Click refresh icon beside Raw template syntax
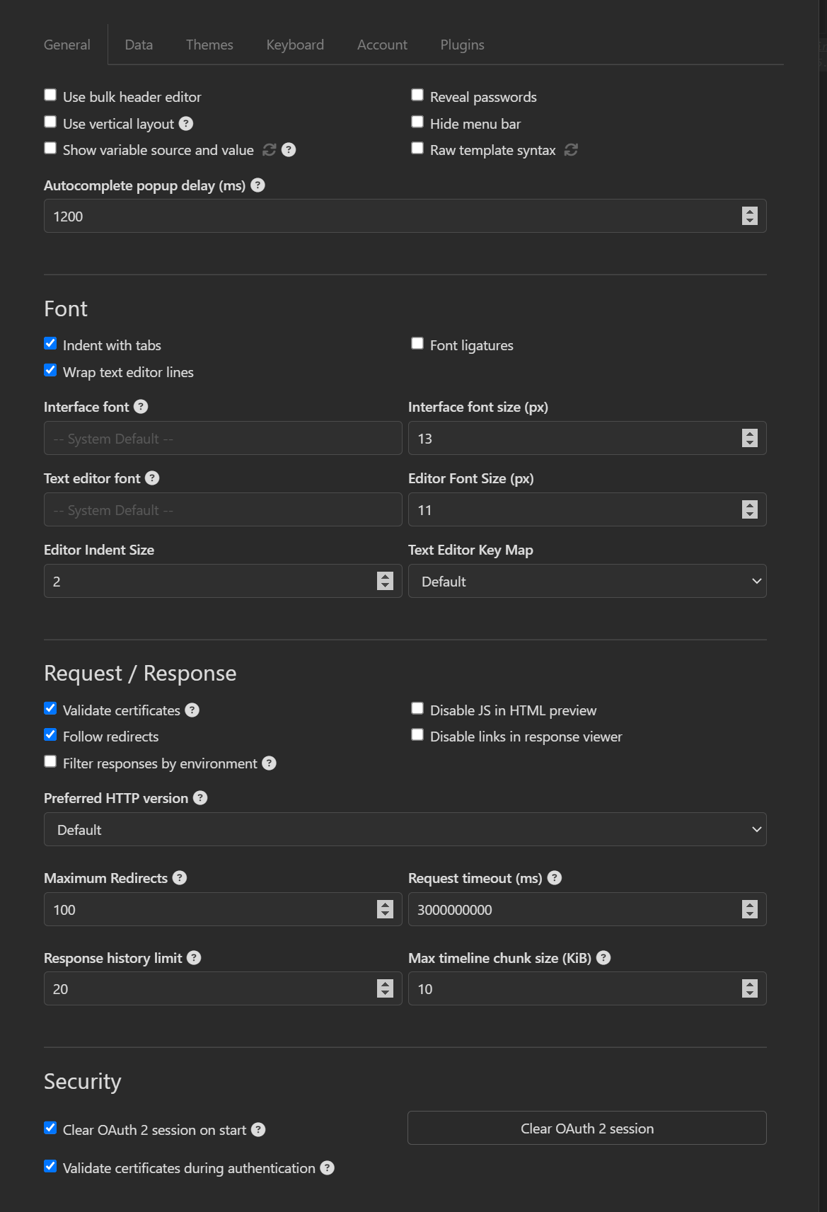The height and width of the screenshot is (1212, 827). pos(572,150)
